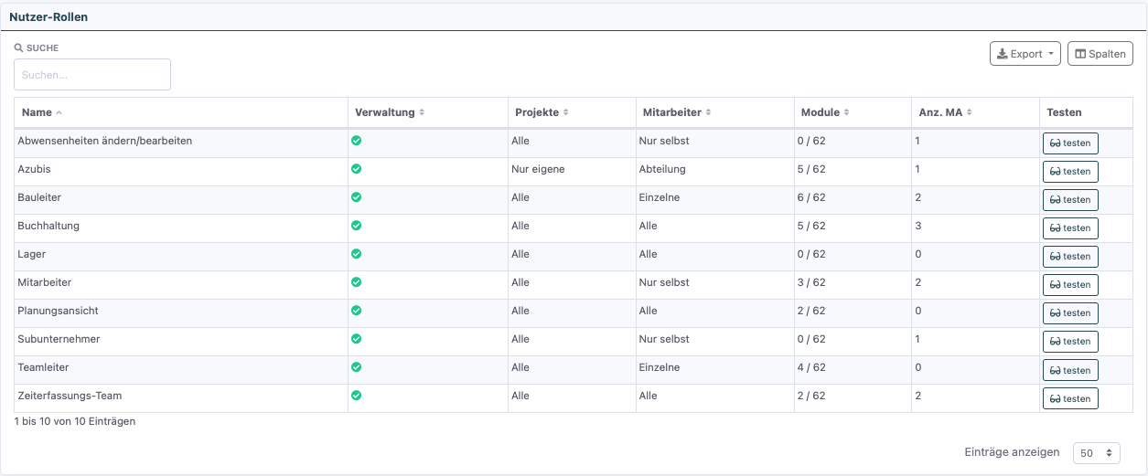The image size is (1148, 476).
Task: Click the magnifier icon beside SUCHE
Action: click(19, 48)
